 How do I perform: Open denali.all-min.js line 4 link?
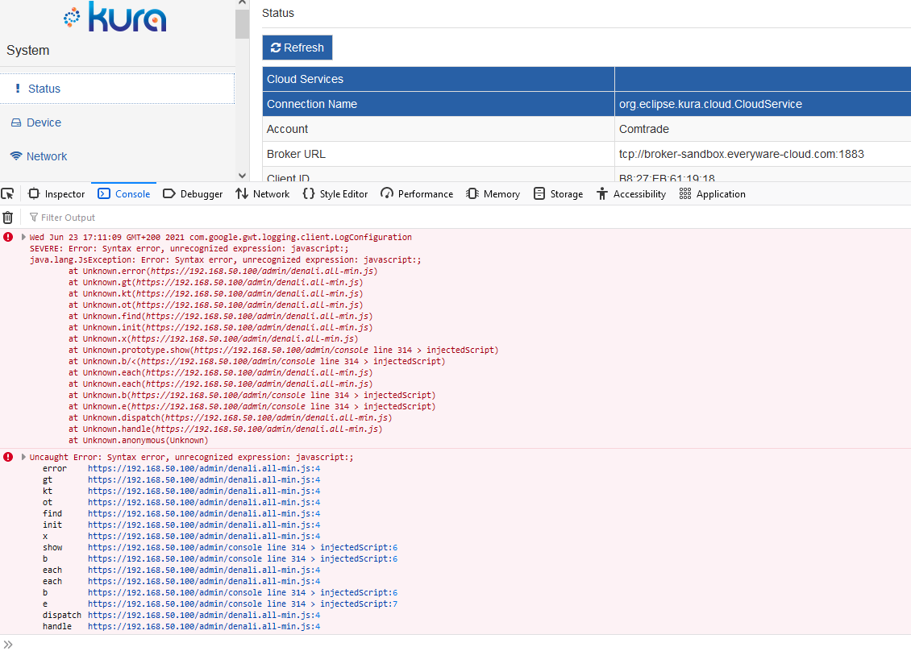pyautogui.click(x=202, y=467)
